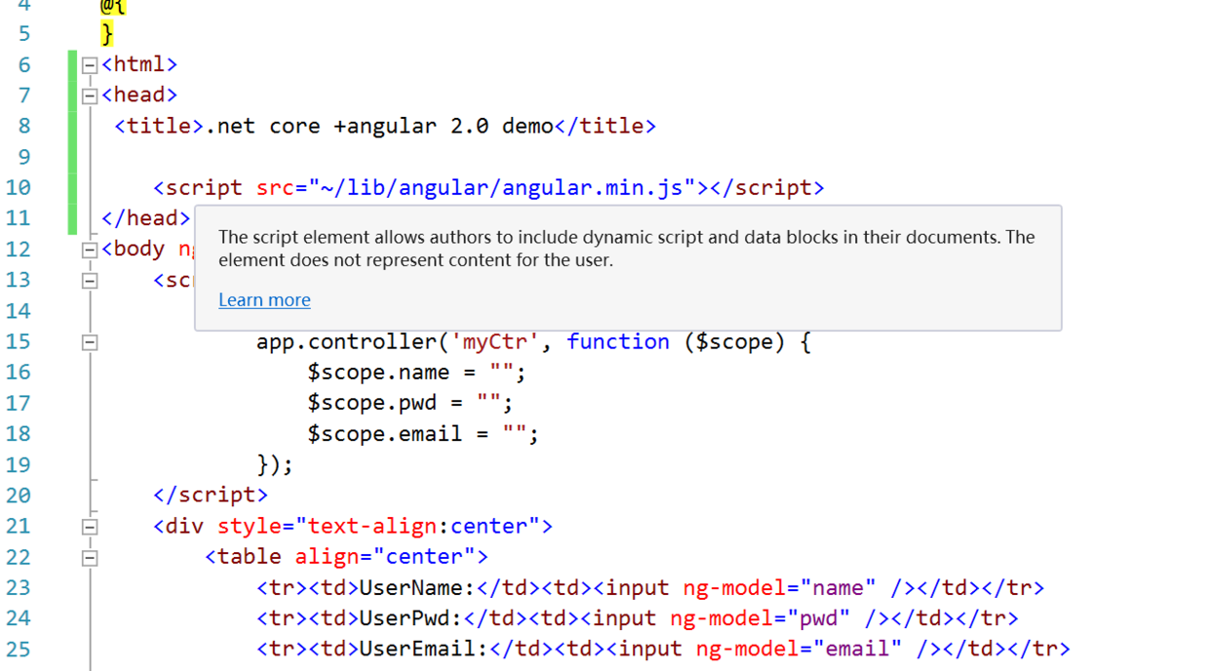Screen dimensions: 1209x671
Task: Click the </title> closing tag on line 8
Action: [x=605, y=126]
